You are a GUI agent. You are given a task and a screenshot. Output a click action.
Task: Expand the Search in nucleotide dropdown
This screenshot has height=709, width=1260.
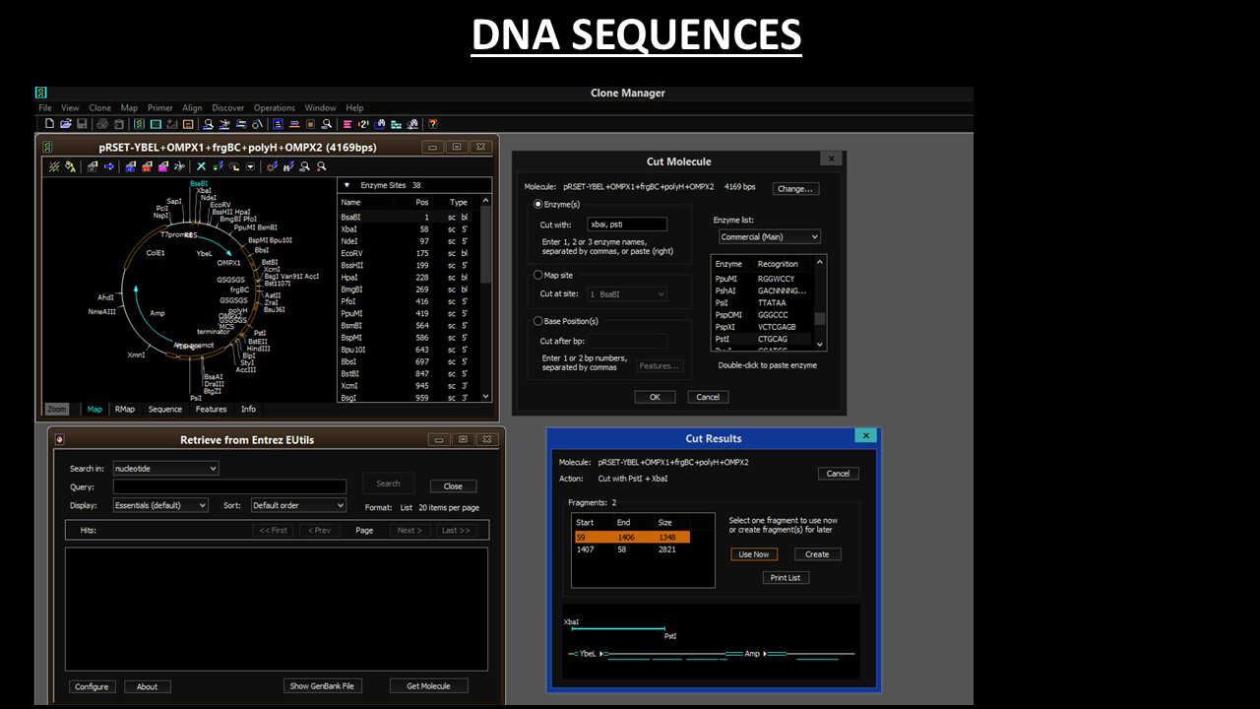point(165,469)
